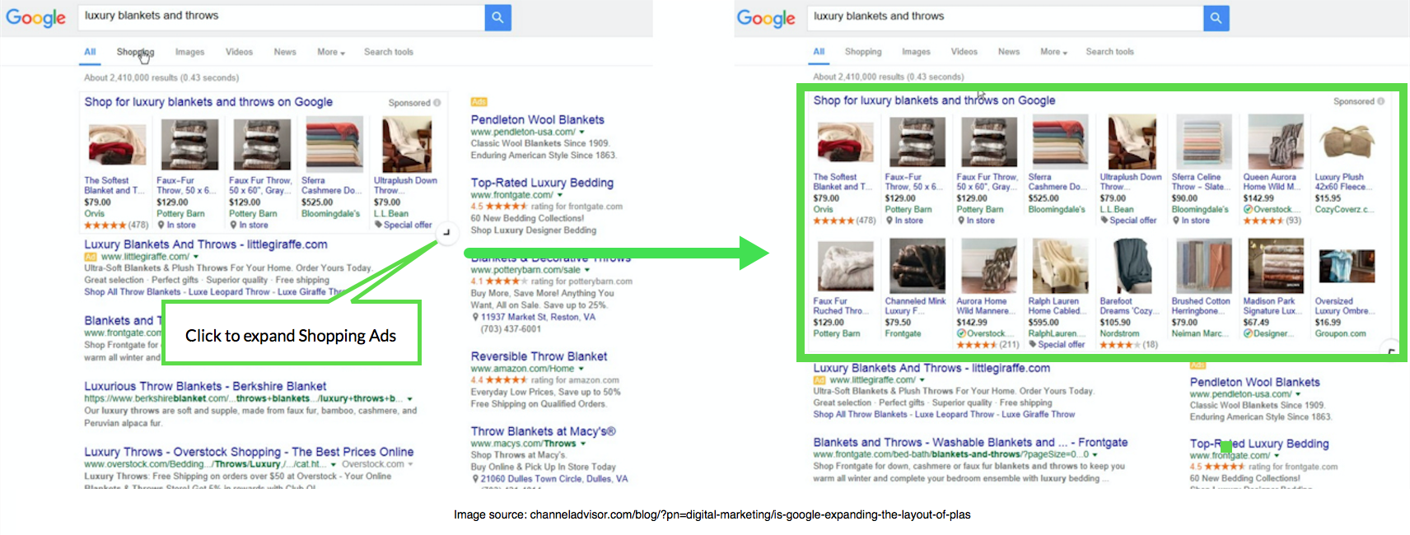Open Reversible Throw Blanket ad

539,356
